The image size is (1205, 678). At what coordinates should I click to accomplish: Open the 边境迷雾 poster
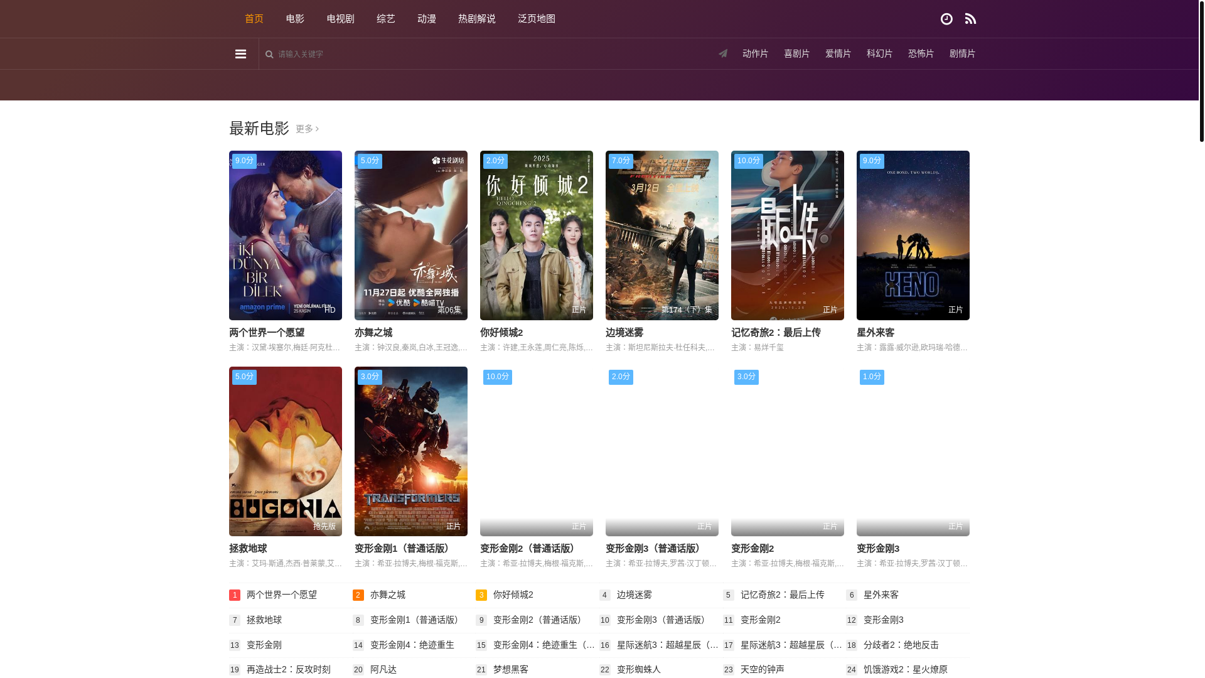(662, 235)
